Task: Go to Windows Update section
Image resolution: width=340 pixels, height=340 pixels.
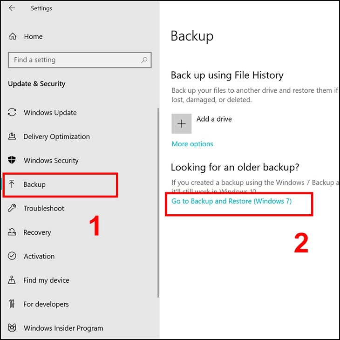Action: 50,113
